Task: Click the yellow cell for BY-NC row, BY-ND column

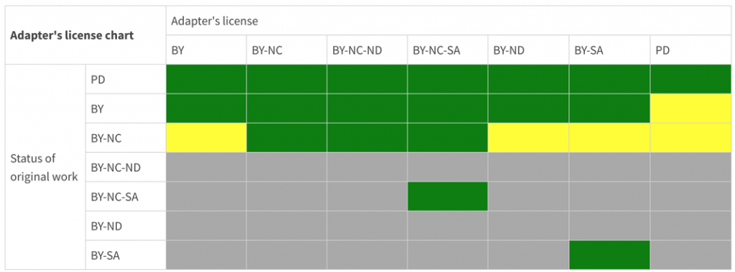Action: [x=529, y=138]
